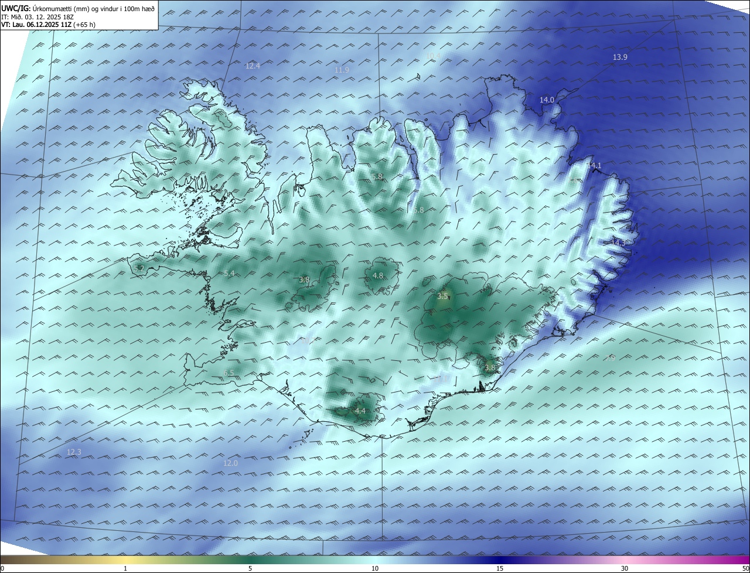
Task: Click the 13.9 value label
Action: tap(620, 57)
